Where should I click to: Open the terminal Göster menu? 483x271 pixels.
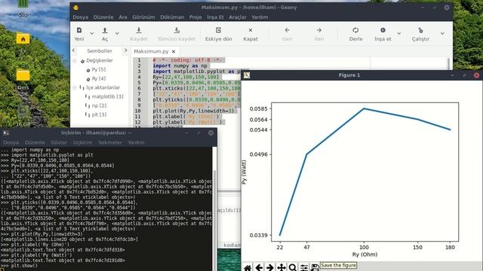59,142
